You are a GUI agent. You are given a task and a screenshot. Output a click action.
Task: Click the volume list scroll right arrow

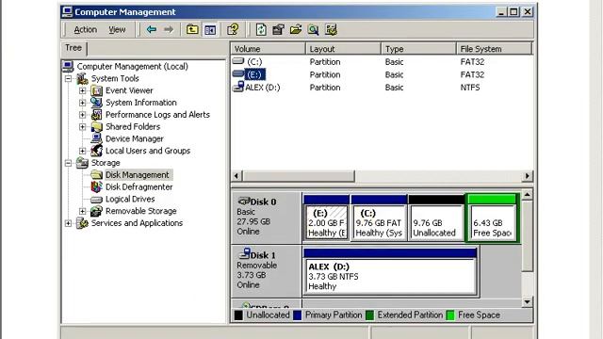coord(527,176)
